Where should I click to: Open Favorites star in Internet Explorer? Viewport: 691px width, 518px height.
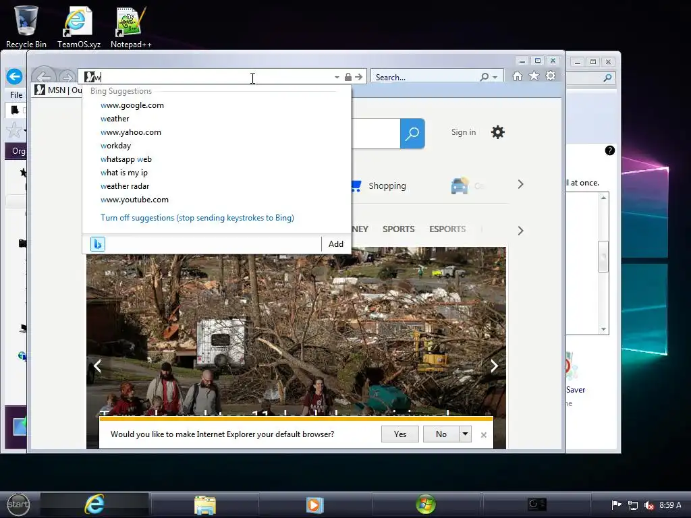(534, 76)
